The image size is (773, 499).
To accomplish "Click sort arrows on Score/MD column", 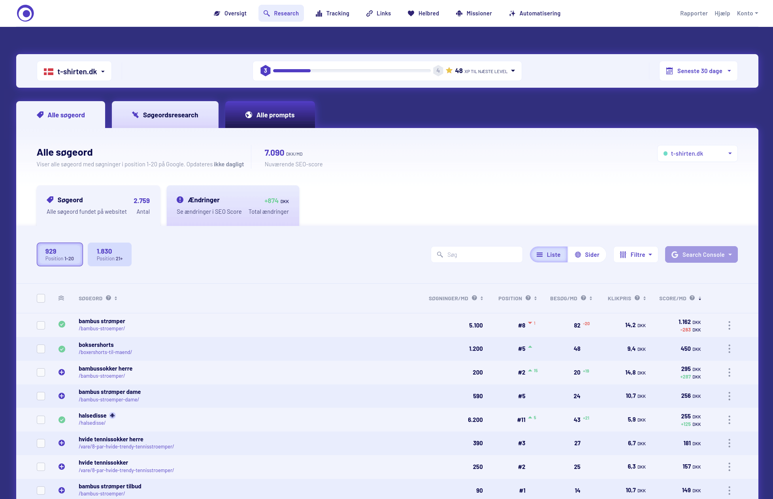I will click(699, 298).
